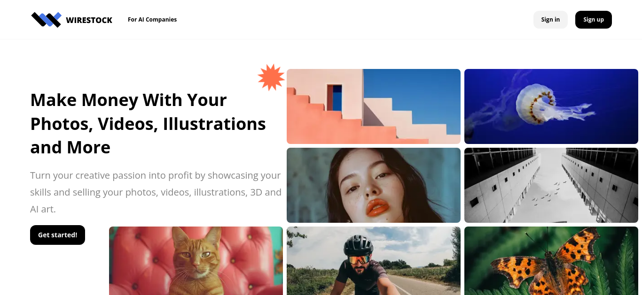Open the orange cat on red sofa image

coord(196,261)
